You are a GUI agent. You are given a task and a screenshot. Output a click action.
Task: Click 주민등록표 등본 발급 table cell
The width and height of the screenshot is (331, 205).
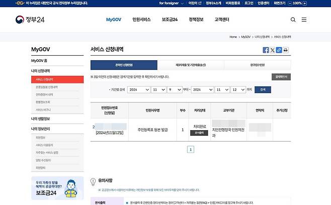(x=152, y=130)
